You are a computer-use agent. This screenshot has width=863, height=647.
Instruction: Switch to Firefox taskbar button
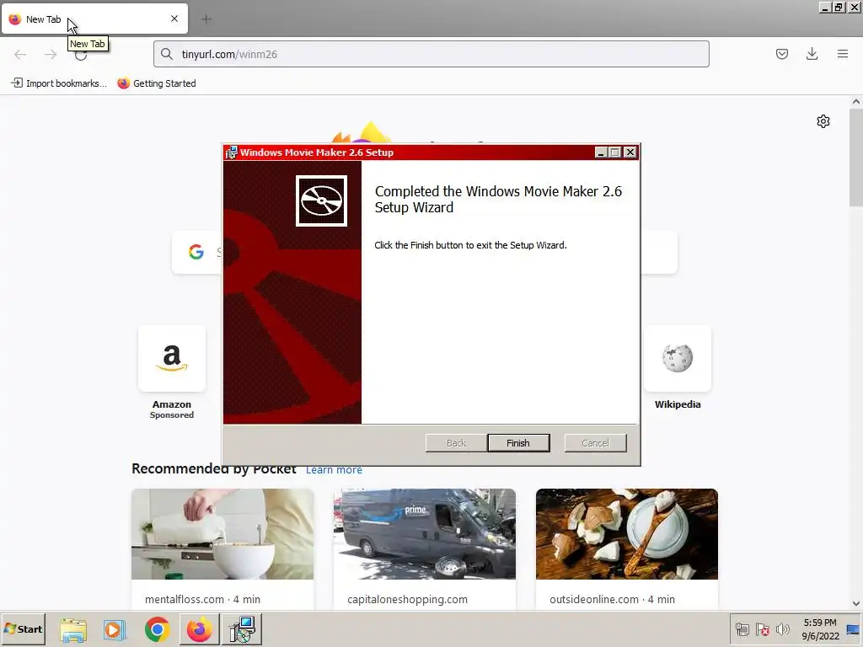pos(199,629)
